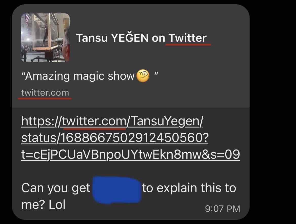Click the "me? Lol" message ending
This screenshot has width=296, height=224.
tap(43, 205)
